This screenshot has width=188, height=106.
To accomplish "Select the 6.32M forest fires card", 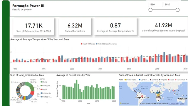I will [x=75, y=26].
